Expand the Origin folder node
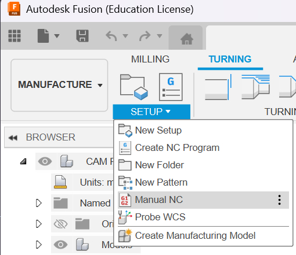296x255 pixels. pyautogui.click(x=39, y=224)
